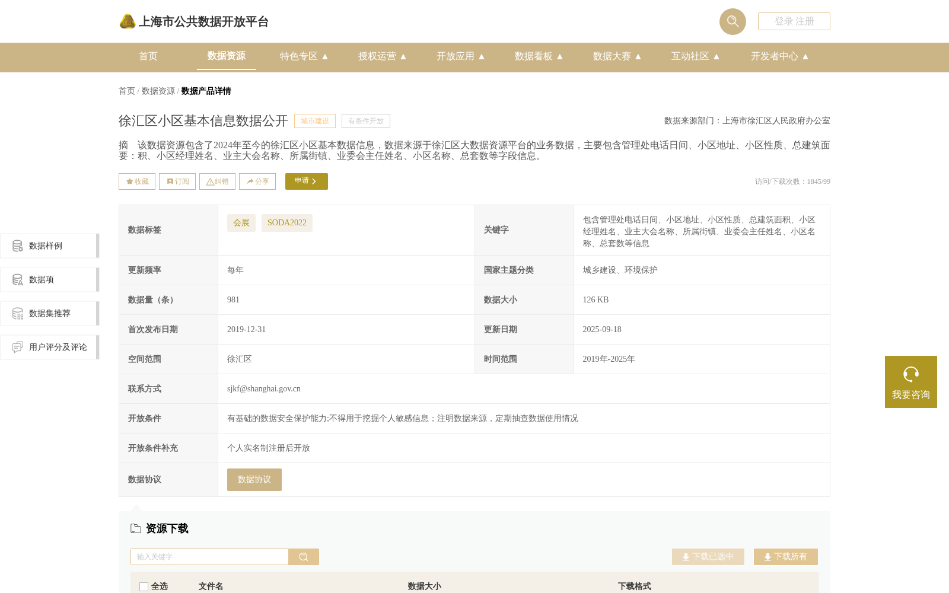
Task: Click the 纠错 warning button
Action: 217,181
